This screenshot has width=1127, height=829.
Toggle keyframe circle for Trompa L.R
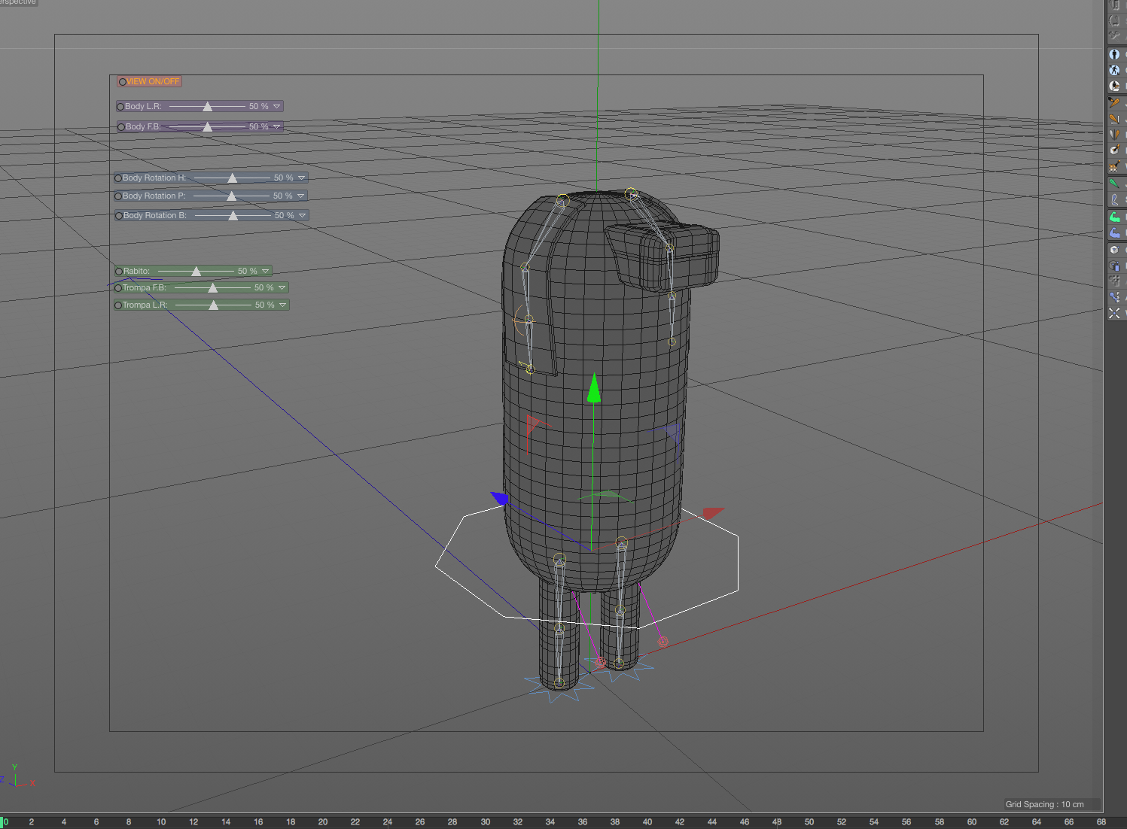118,305
